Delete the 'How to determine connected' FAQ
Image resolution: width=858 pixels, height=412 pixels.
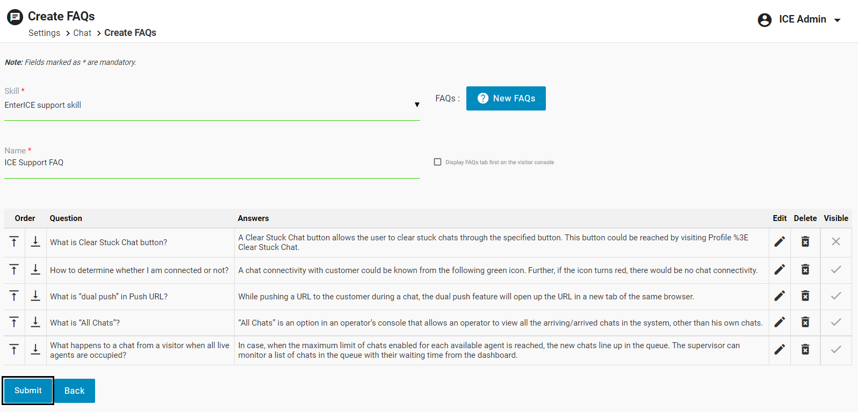click(805, 270)
